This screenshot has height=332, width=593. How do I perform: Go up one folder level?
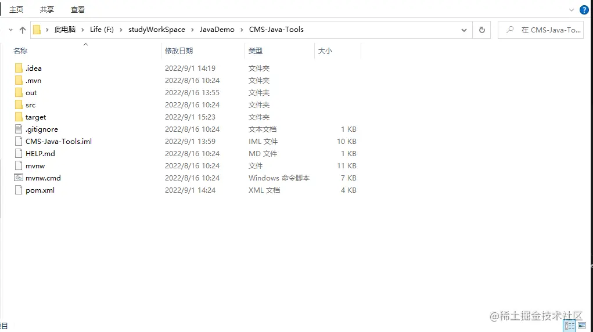click(23, 30)
